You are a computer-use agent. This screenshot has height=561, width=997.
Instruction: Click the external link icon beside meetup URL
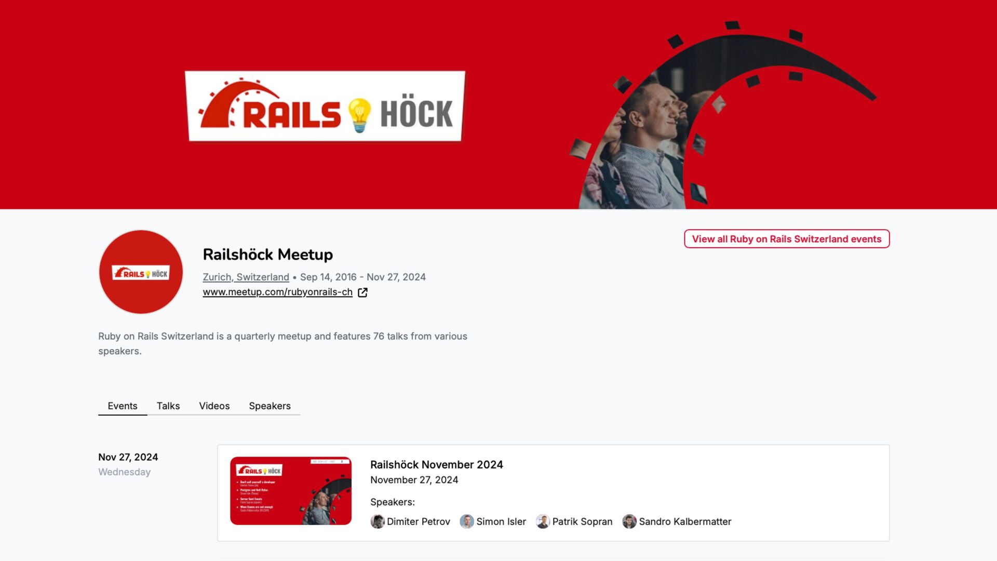(x=362, y=292)
